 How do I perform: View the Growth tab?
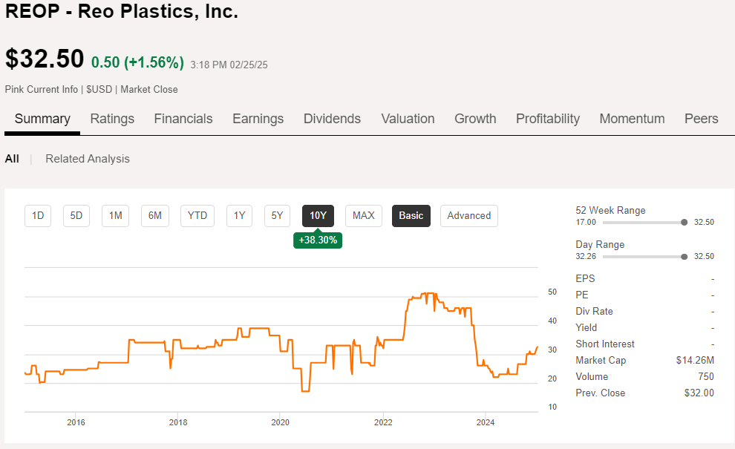click(x=475, y=119)
